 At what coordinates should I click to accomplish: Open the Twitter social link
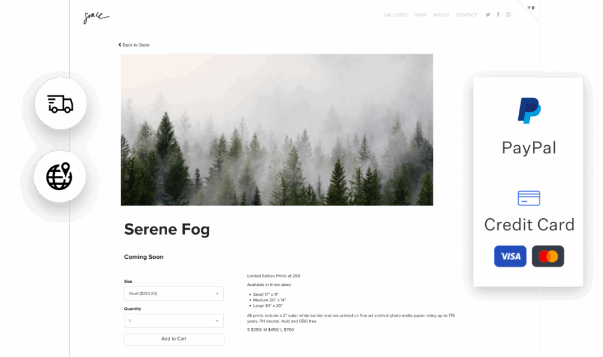(488, 15)
